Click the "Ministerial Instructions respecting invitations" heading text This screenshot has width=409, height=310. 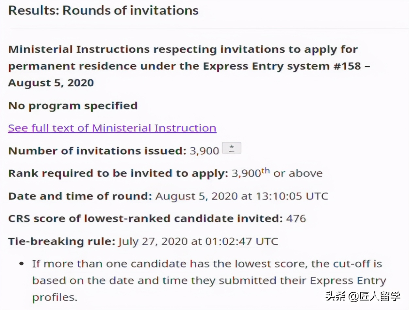click(x=183, y=50)
